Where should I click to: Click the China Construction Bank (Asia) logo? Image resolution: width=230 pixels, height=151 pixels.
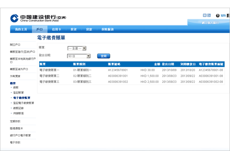coord(38,18)
